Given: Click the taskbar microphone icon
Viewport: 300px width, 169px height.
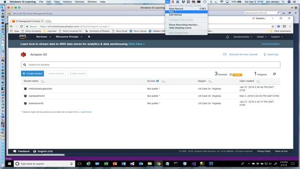Looking at the screenshot, I should pos(71,164).
